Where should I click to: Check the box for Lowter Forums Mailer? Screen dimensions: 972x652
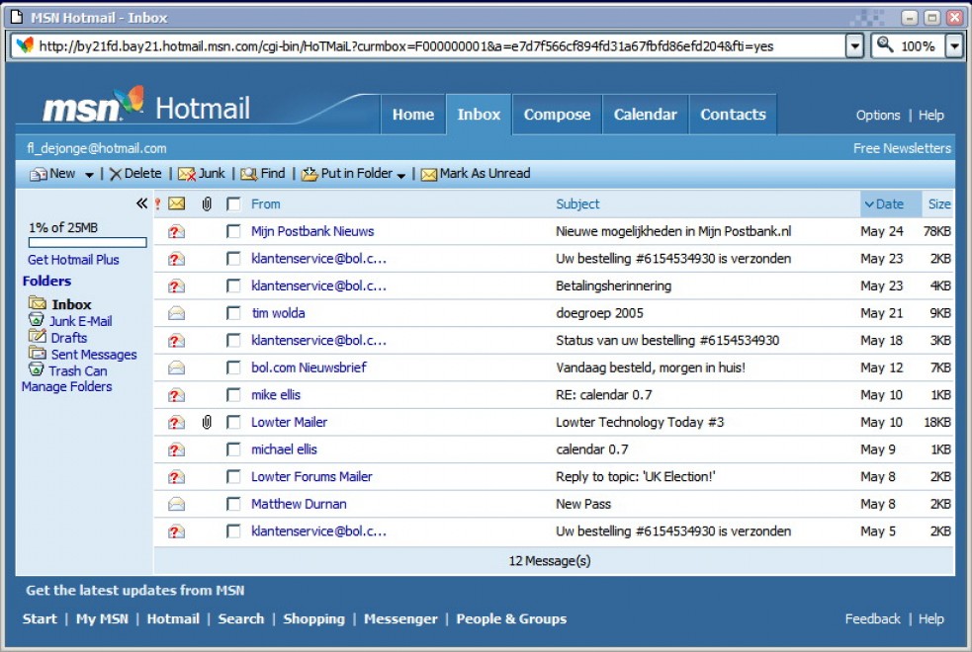click(233, 477)
